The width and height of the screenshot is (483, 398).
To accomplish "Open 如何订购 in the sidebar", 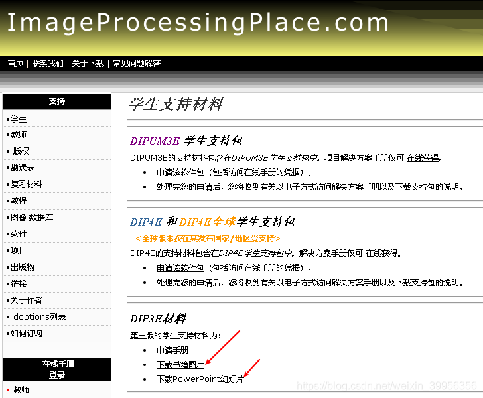I will coord(26,333).
